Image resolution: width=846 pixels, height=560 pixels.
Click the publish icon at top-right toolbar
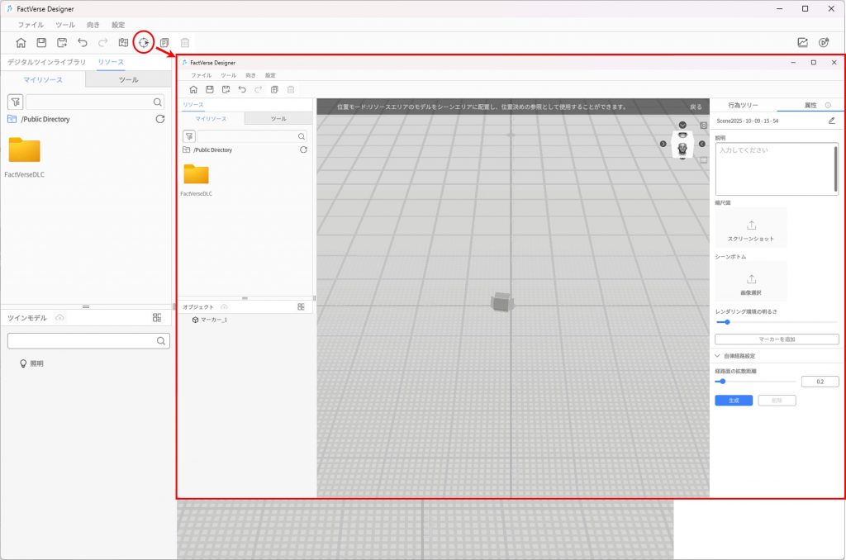[x=823, y=43]
